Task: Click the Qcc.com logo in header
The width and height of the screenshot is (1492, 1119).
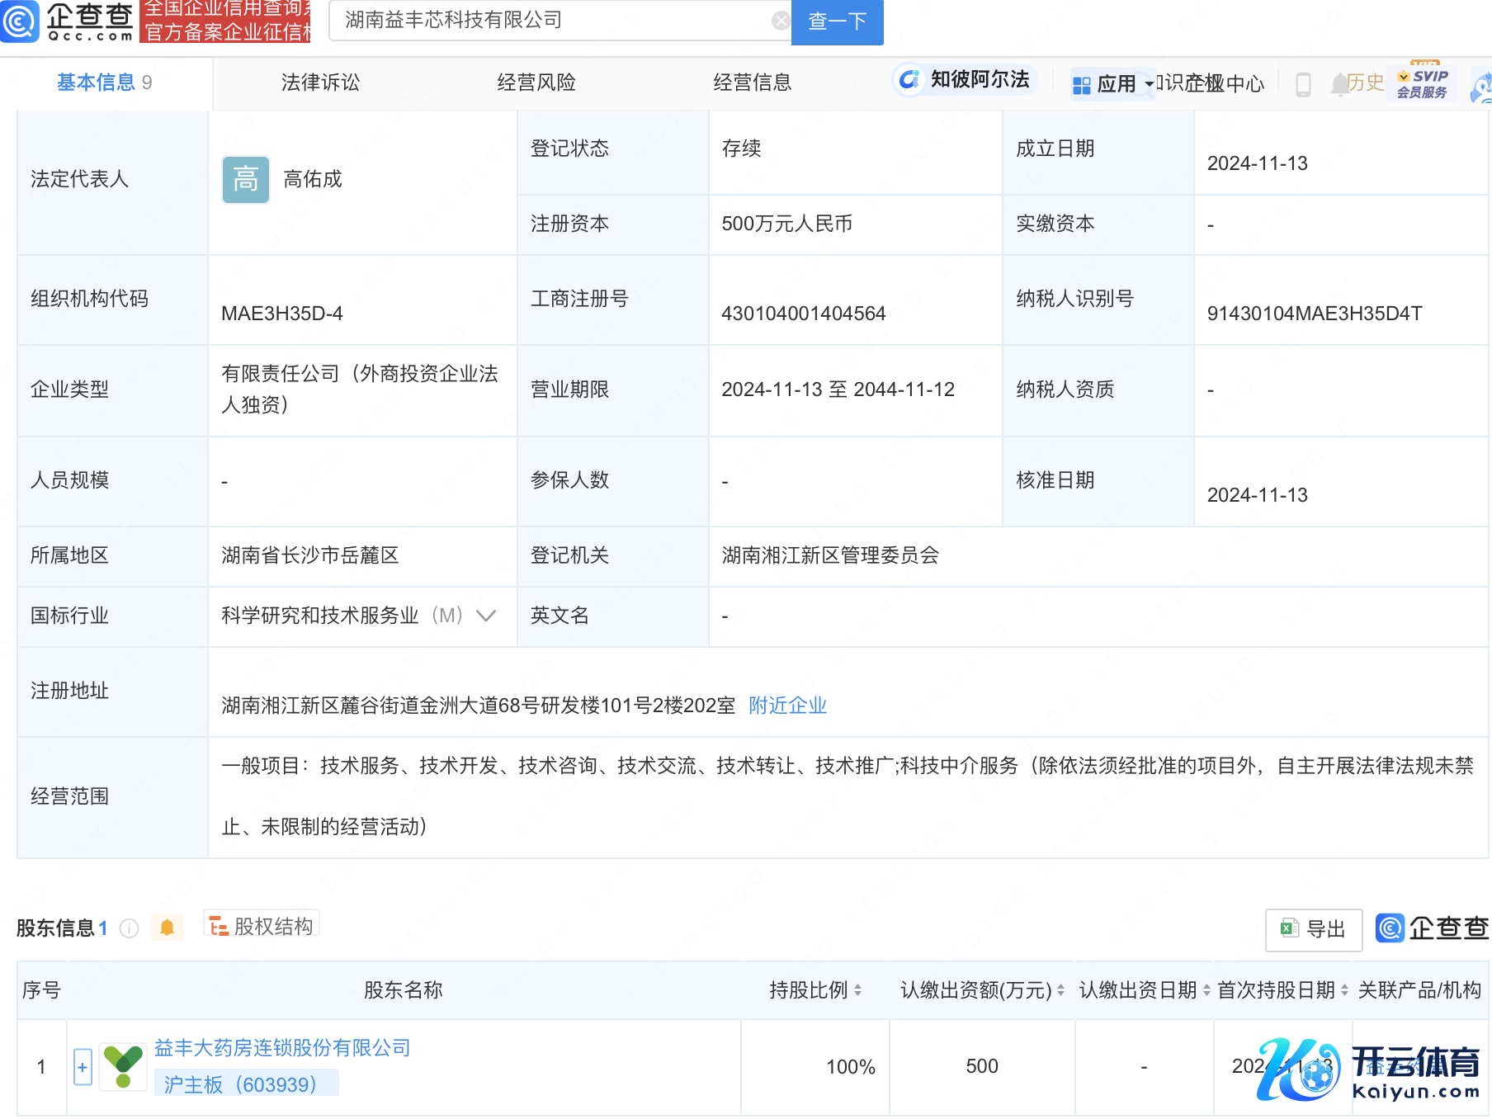Action: click(68, 21)
